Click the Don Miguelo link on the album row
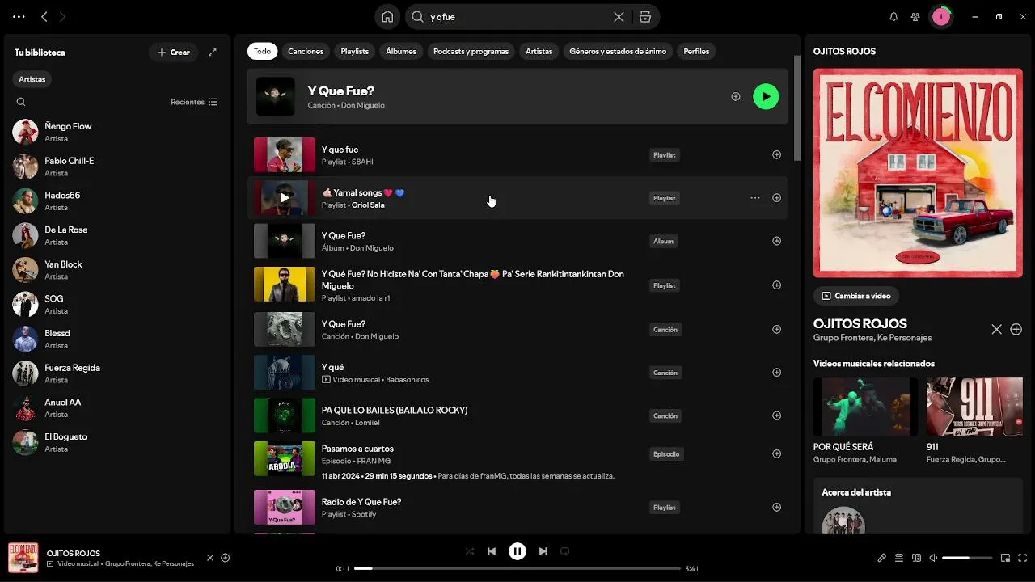The height and width of the screenshot is (582, 1035). point(372,248)
